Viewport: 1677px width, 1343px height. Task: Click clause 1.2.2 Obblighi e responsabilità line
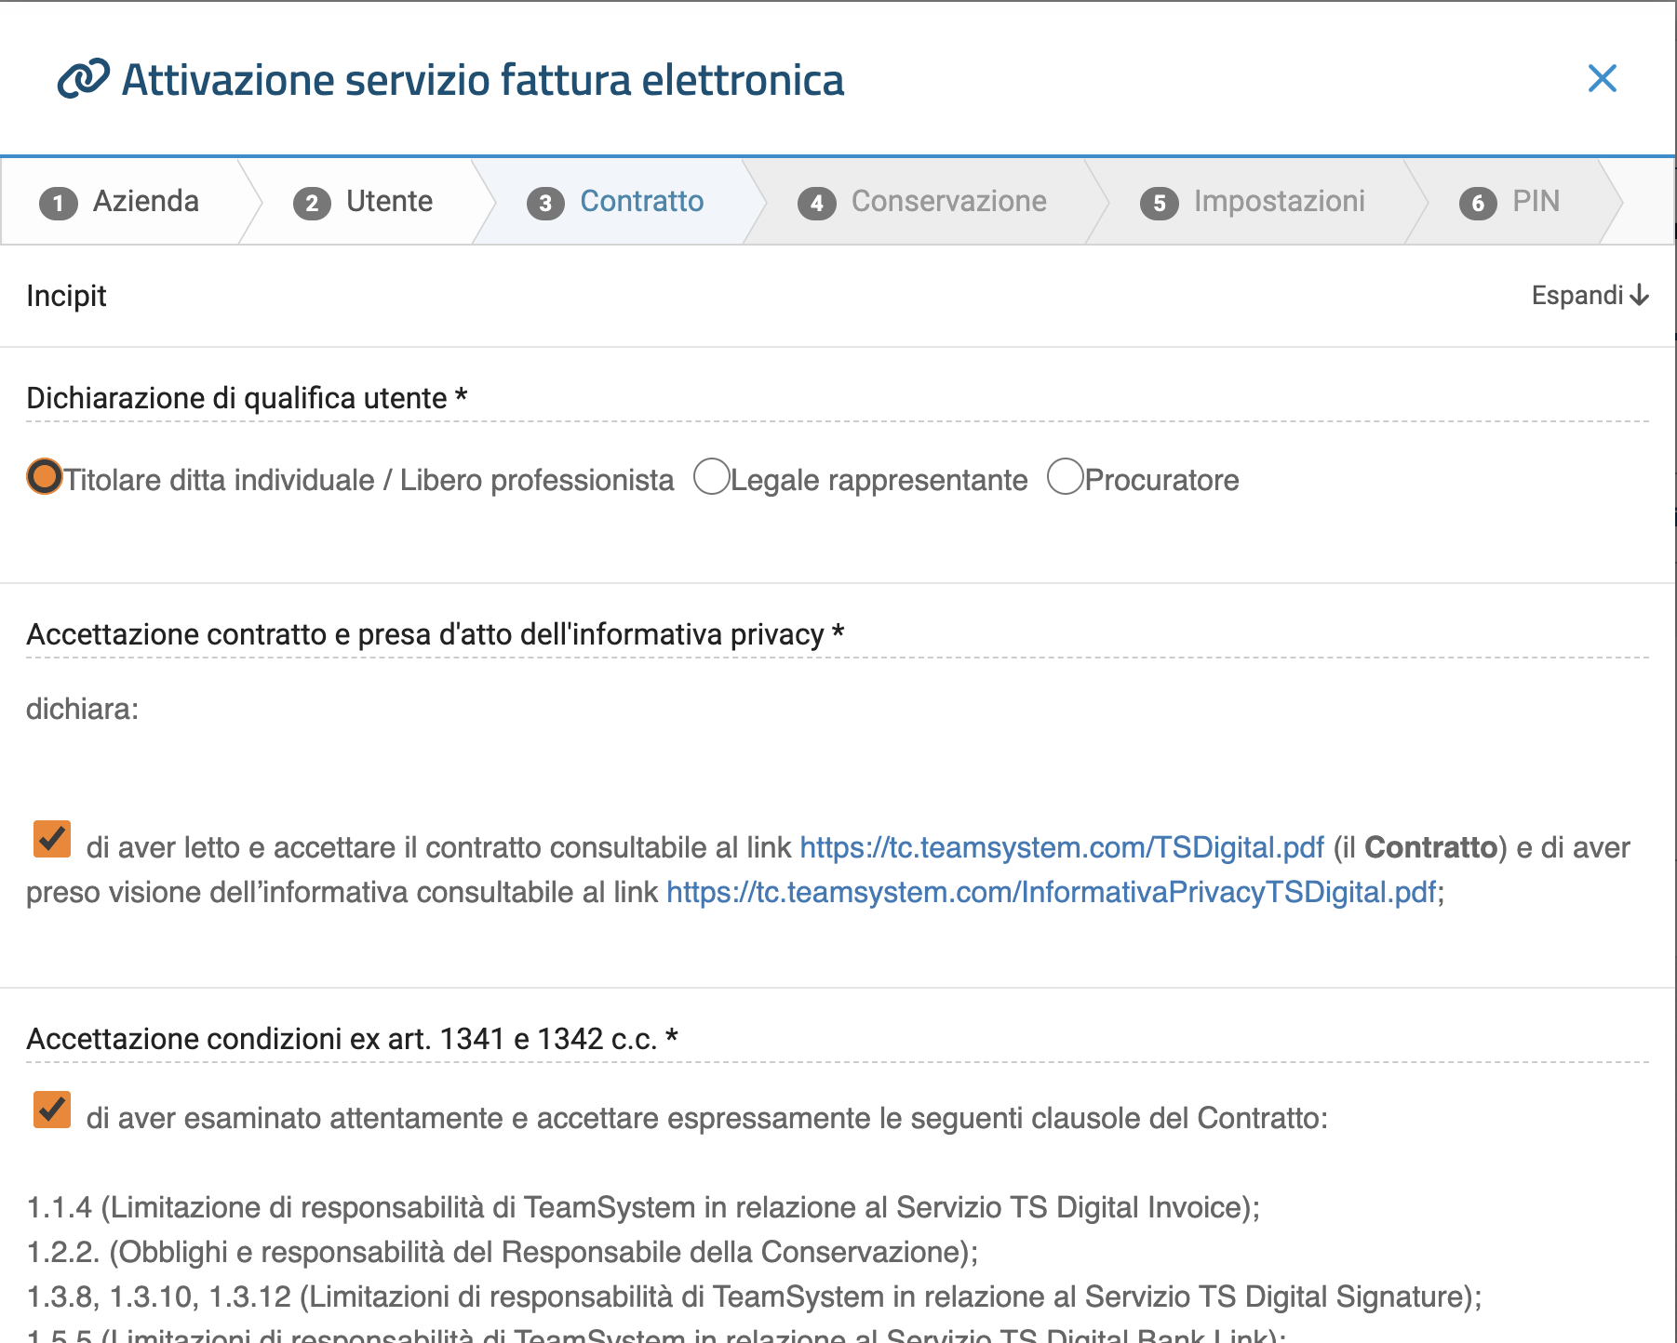point(503,1252)
